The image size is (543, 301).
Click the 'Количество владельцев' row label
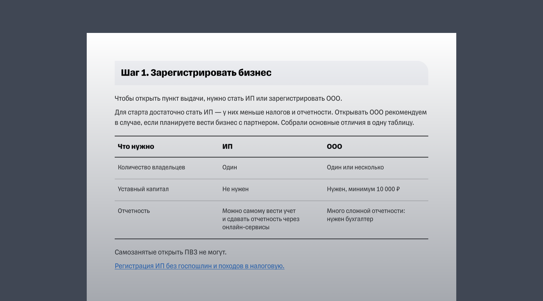point(151,167)
